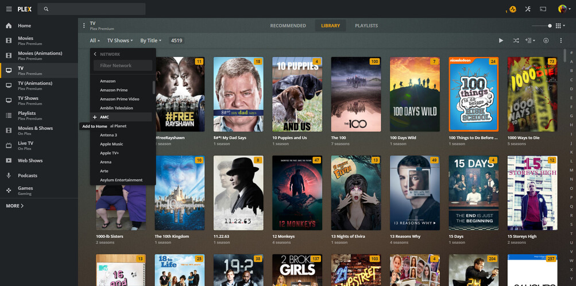Click the Playlists list icon

pos(9,115)
